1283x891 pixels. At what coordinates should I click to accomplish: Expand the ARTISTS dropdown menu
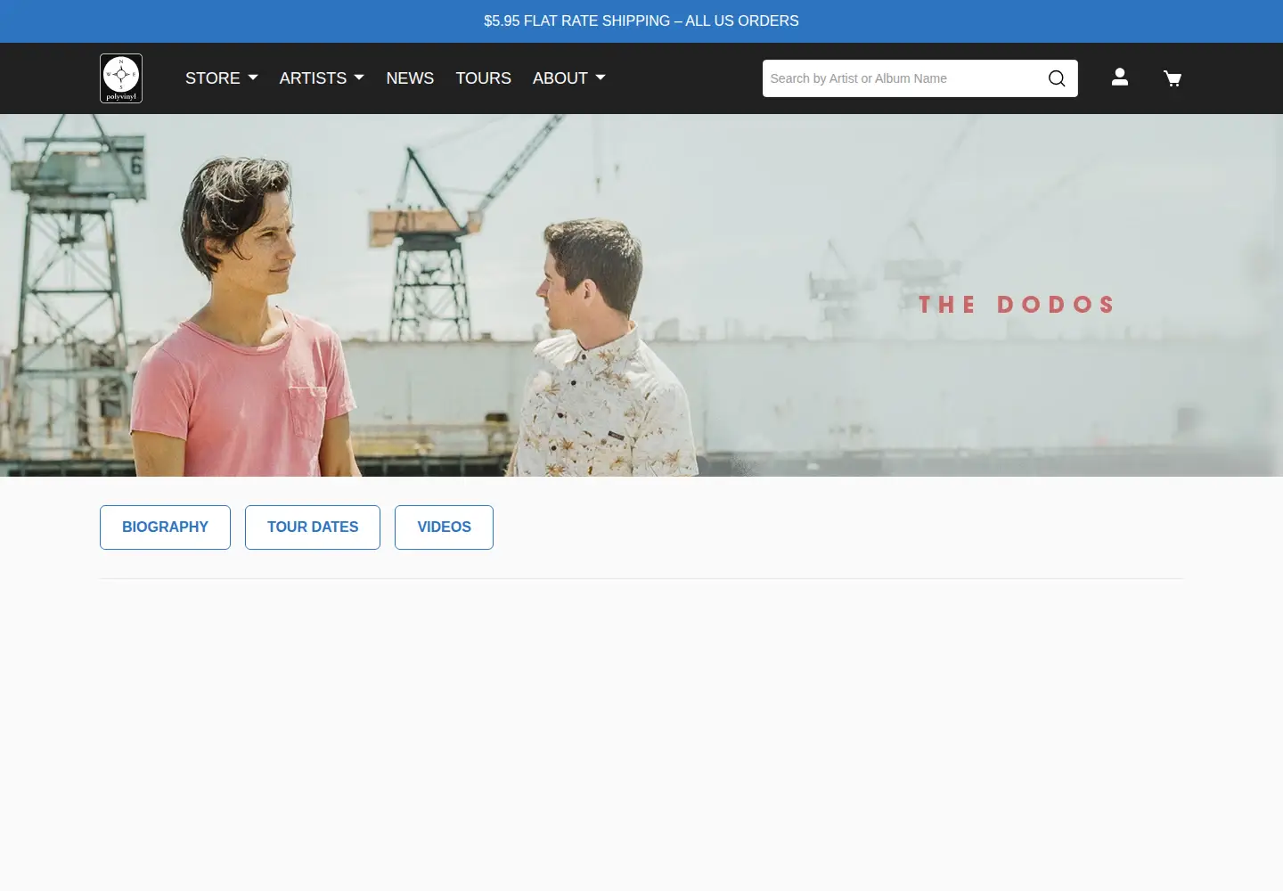tap(322, 78)
